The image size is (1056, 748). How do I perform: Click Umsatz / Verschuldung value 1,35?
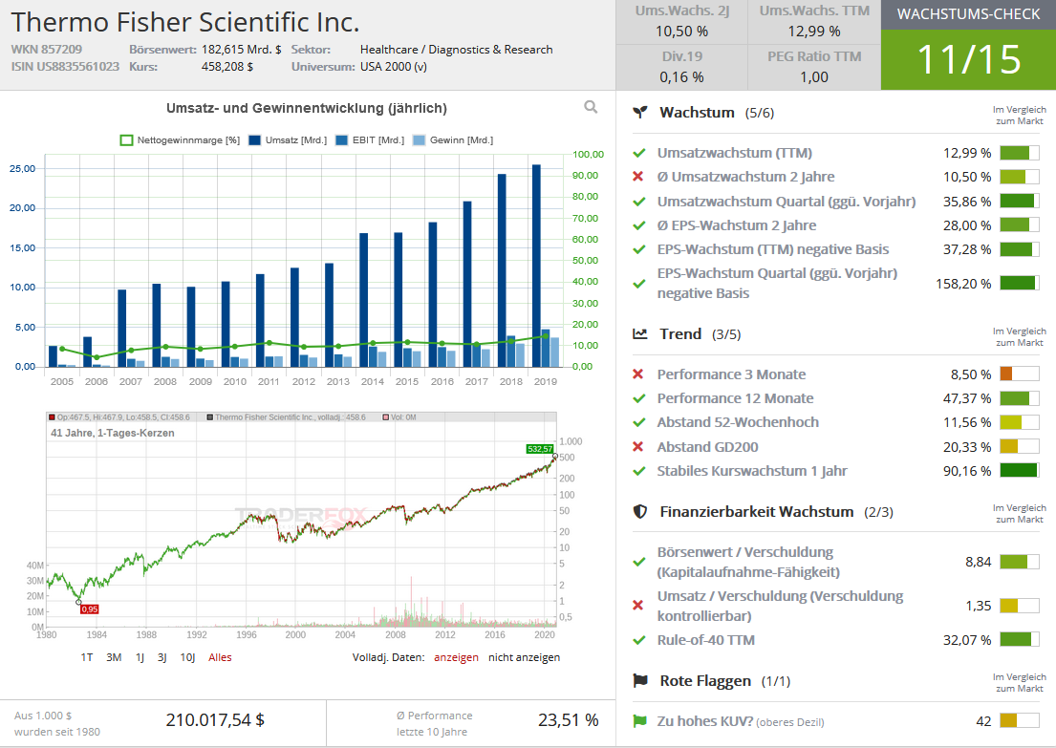pyautogui.click(x=978, y=606)
